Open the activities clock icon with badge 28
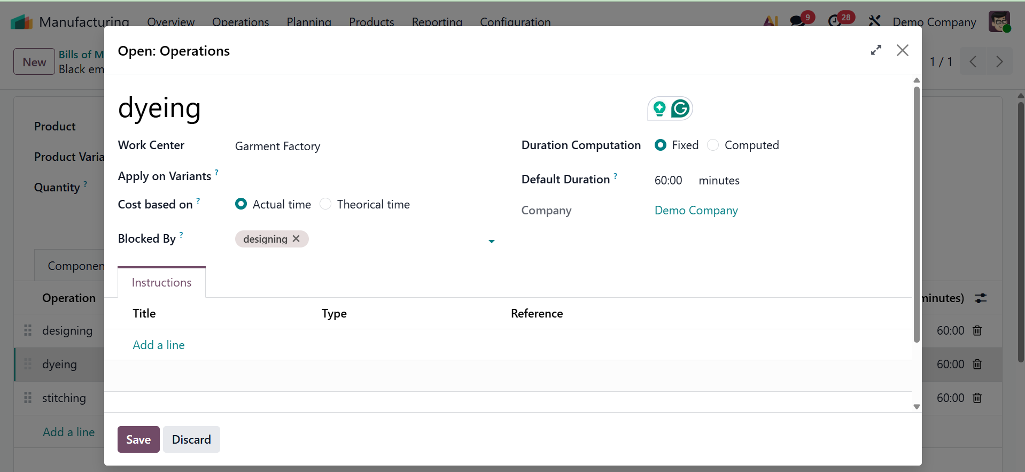The width and height of the screenshot is (1025, 472). 835,21
